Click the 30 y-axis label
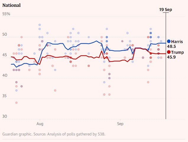The image size is (188, 142). [4, 116]
